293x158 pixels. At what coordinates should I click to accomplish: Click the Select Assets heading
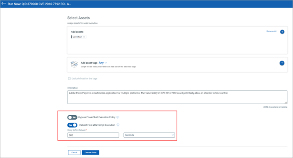pyautogui.click(x=79, y=18)
